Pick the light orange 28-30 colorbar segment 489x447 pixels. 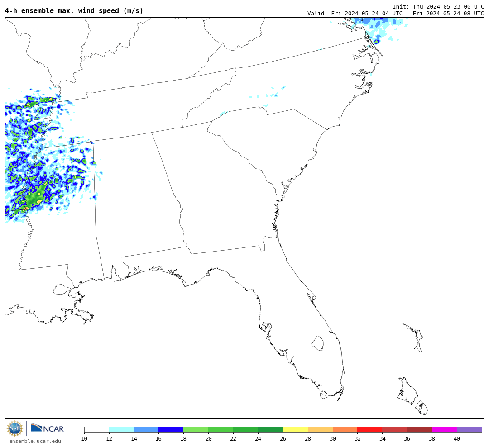(x=320, y=430)
